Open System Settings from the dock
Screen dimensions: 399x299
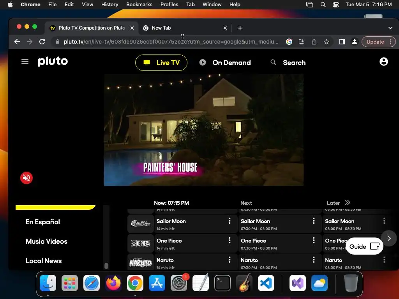(x=178, y=283)
